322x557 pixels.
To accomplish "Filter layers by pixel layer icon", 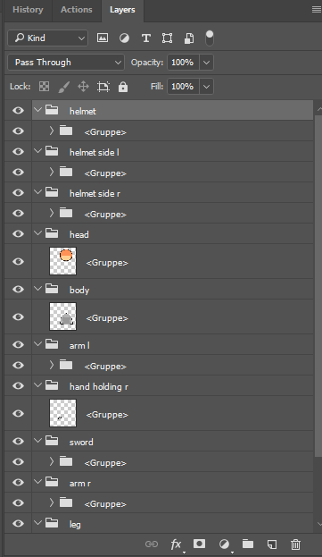I will point(103,38).
